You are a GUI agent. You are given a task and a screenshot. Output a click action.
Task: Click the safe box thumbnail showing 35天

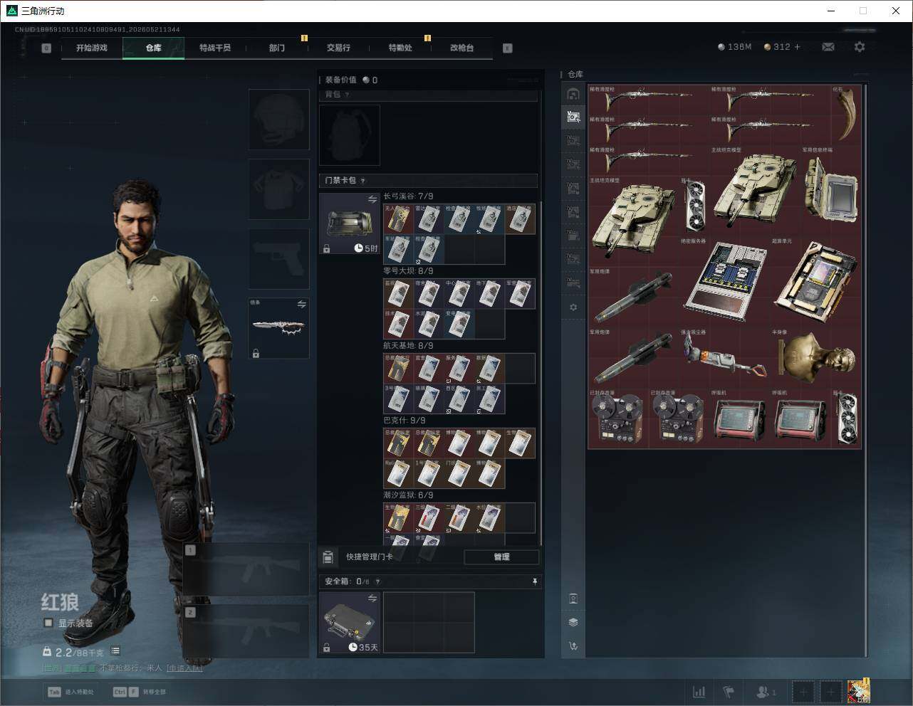point(350,623)
